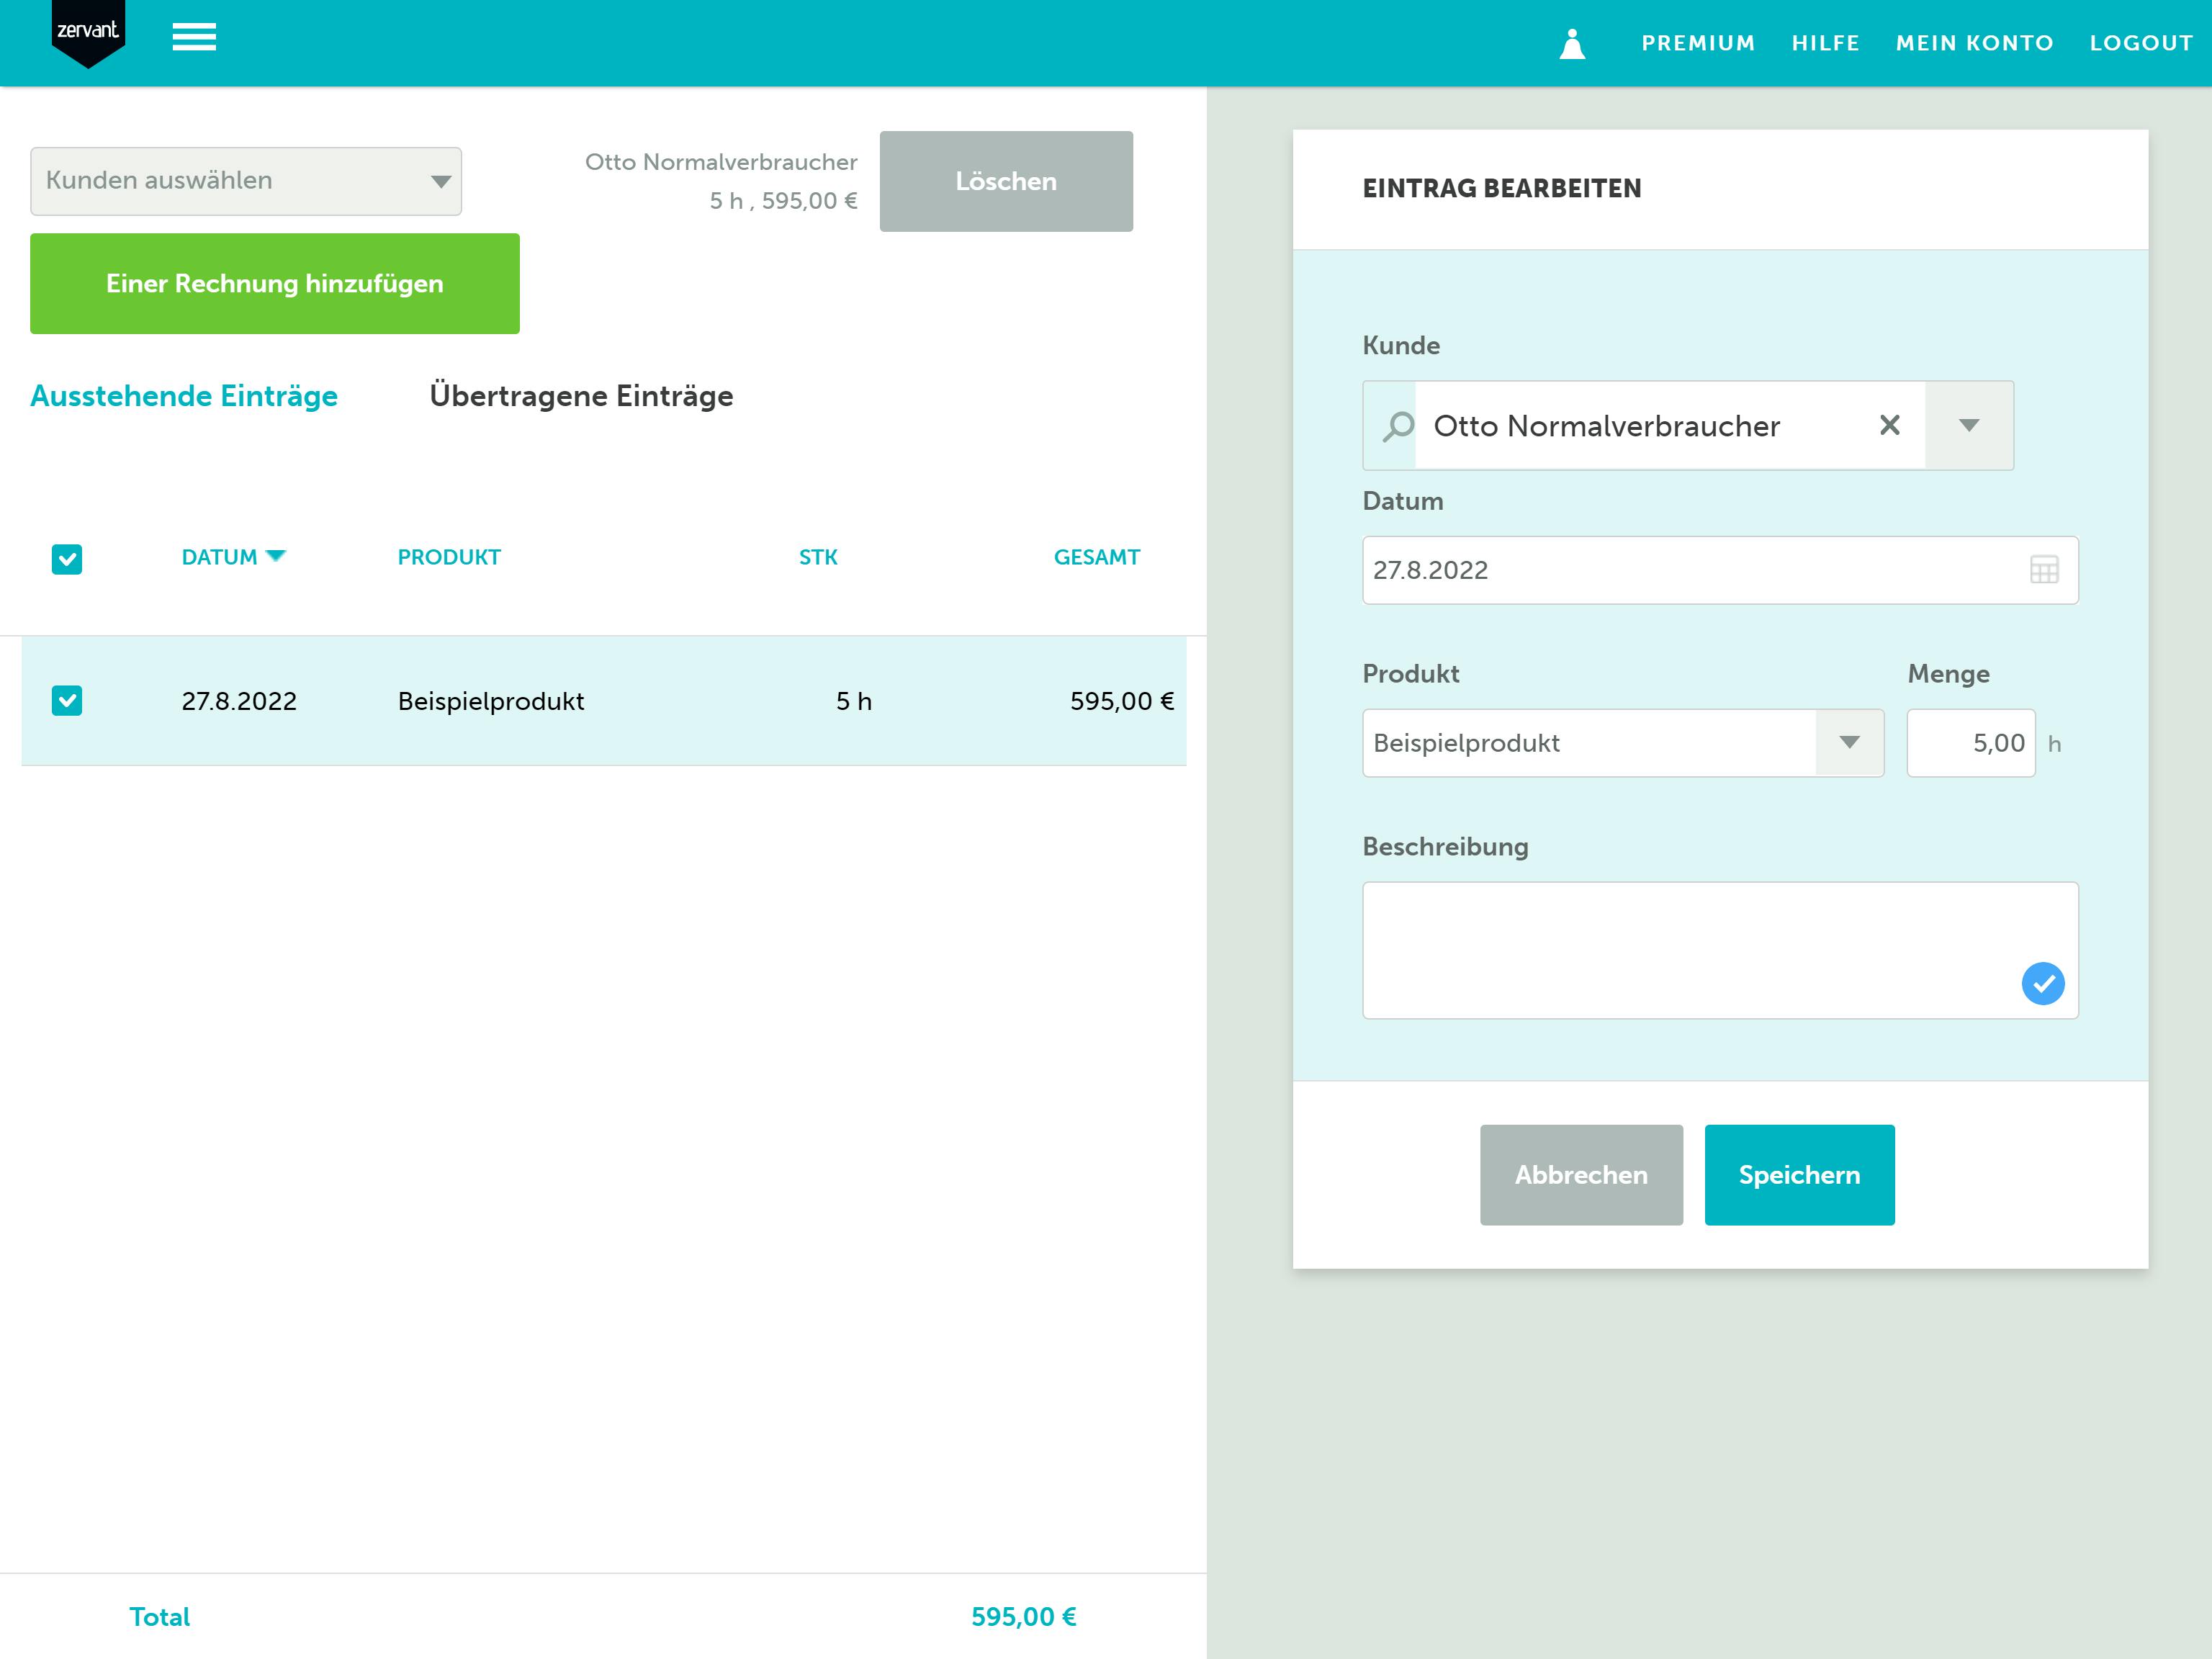This screenshot has width=2212, height=1659.
Task: Click the search magnifier in Kunde field
Action: pyautogui.click(x=1398, y=426)
